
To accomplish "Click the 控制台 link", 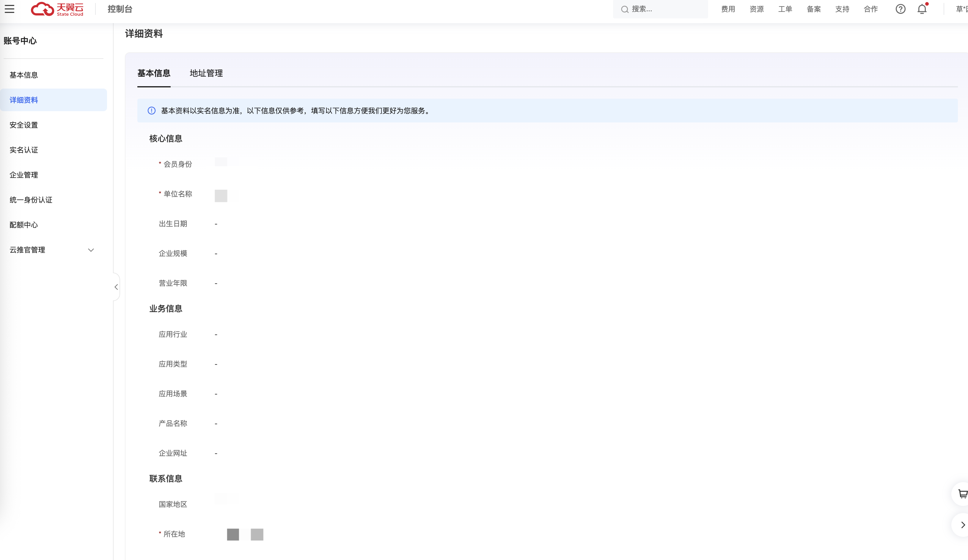I will click(120, 9).
